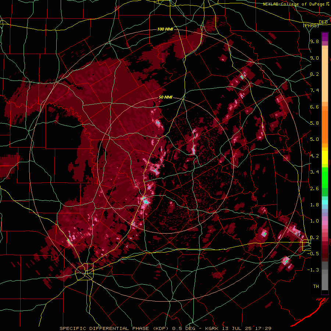
Task: Click the TH threshold label
Action: (x=316, y=286)
